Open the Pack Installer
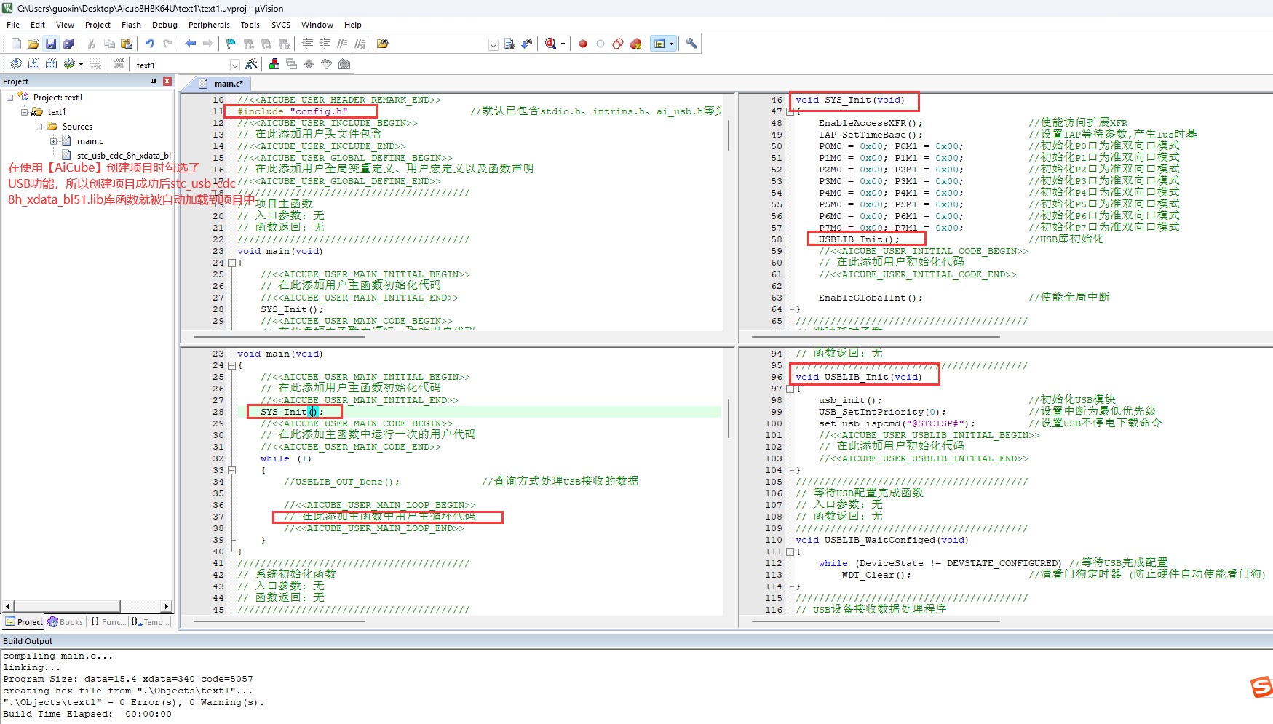 coord(344,64)
